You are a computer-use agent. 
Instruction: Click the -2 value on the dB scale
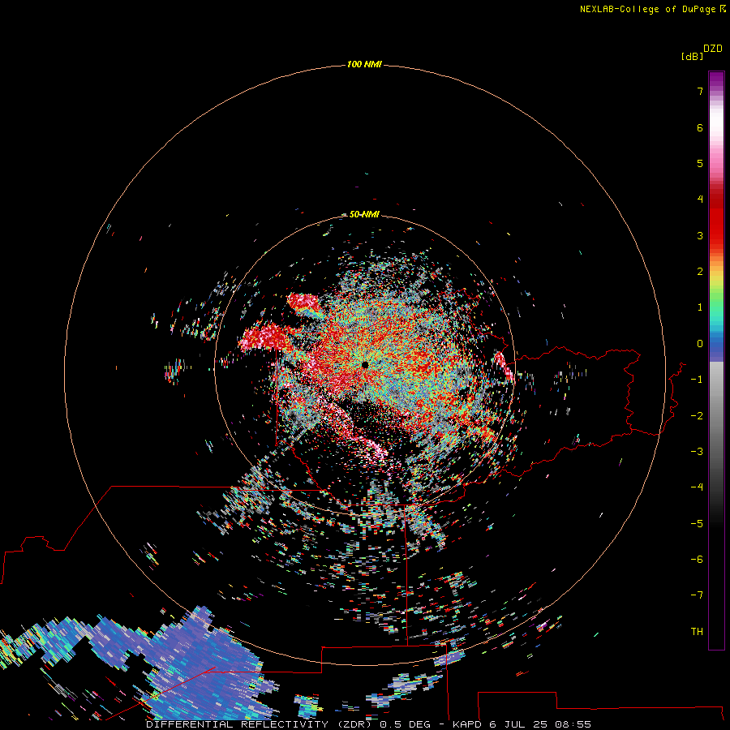[697, 416]
